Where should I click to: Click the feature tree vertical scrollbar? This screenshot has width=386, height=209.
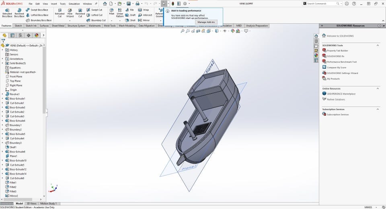click(x=44, y=80)
